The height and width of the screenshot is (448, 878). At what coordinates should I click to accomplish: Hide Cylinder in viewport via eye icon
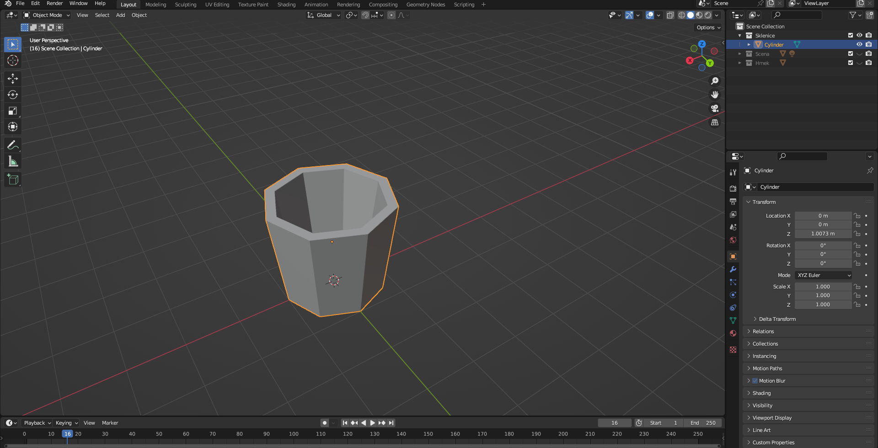[x=859, y=44]
